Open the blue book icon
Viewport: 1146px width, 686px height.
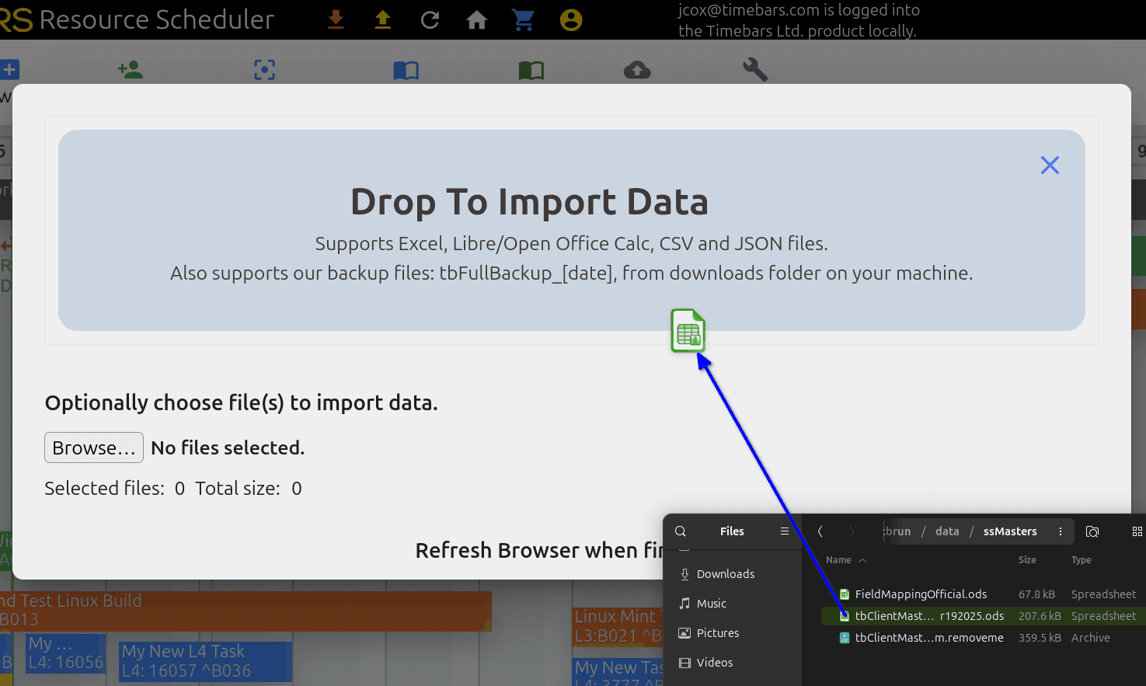(406, 71)
